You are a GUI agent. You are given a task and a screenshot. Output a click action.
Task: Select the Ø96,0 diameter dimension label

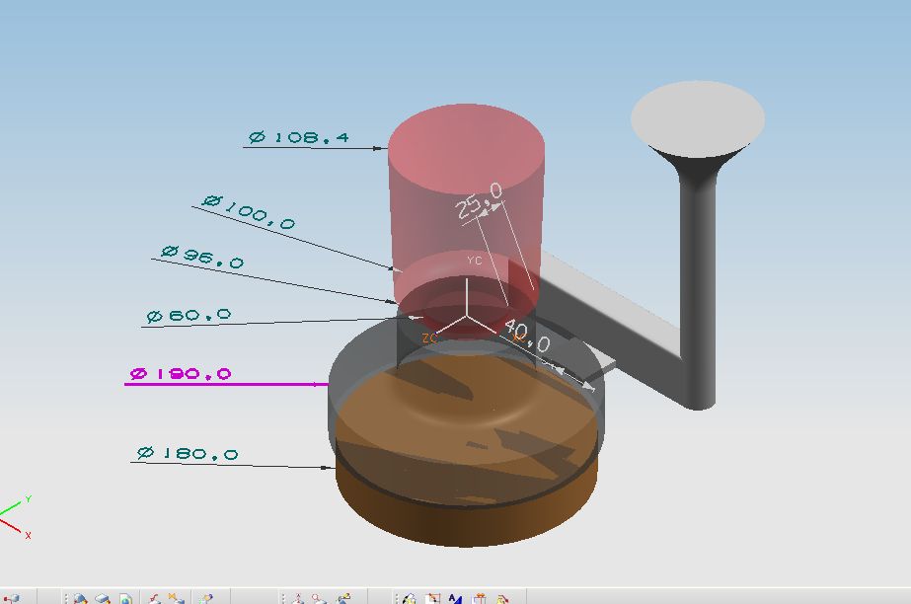202,257
